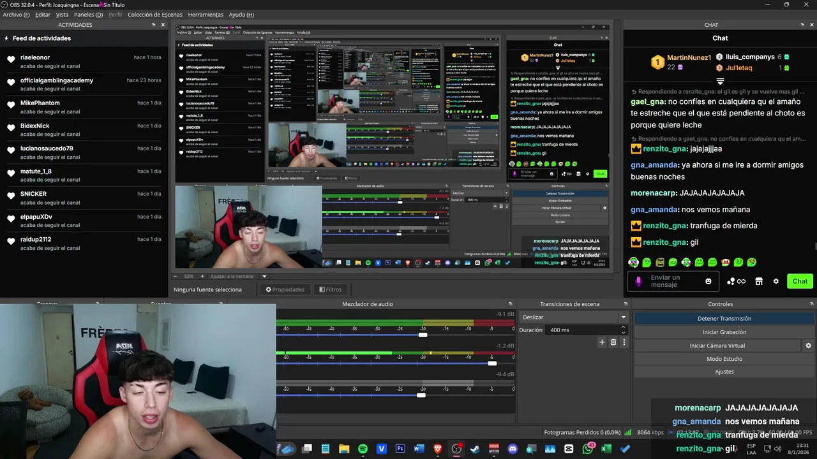Click the morenacarp username in chat
This screenshot has width=817, height=459.
654,193
